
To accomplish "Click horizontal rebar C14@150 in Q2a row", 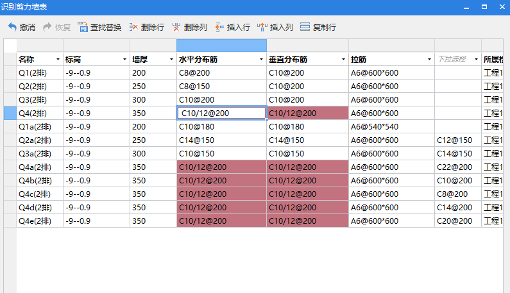I will tap(221, 140).
